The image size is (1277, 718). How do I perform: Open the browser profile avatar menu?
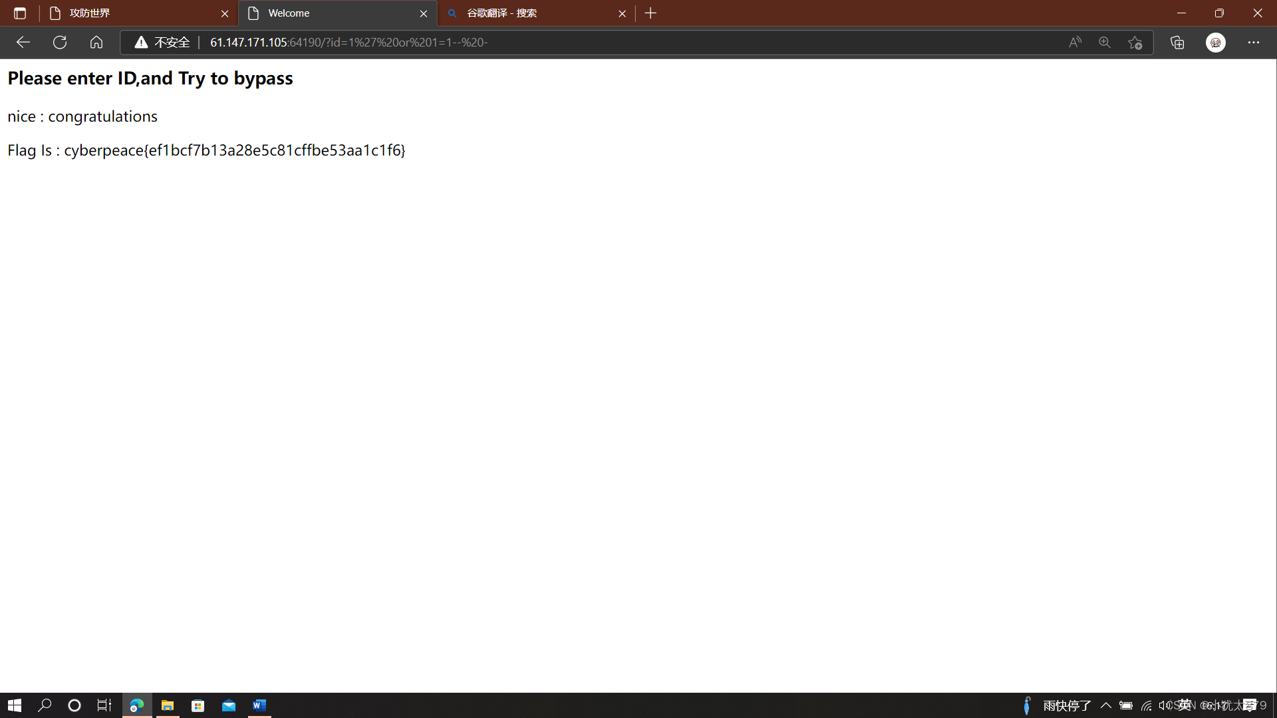[1216, 42]
